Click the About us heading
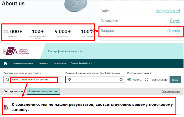184x117 pixels. click(13, 3)
